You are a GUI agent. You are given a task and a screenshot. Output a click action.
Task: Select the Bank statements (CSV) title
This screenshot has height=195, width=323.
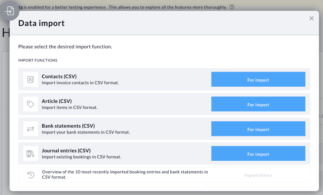[68, 126]
